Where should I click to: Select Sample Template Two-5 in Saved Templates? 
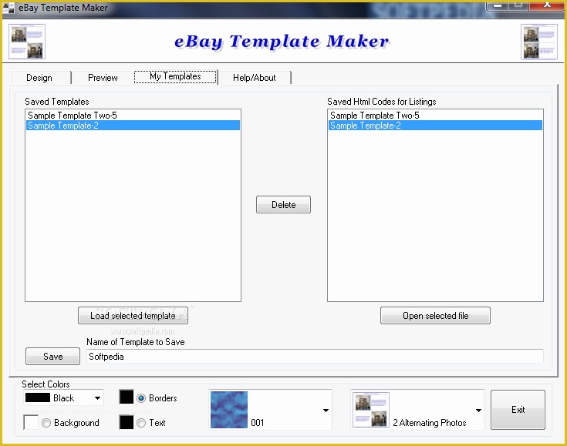pos(133,116)
